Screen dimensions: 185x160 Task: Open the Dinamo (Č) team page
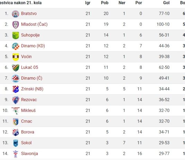click(x=32, y=78)
